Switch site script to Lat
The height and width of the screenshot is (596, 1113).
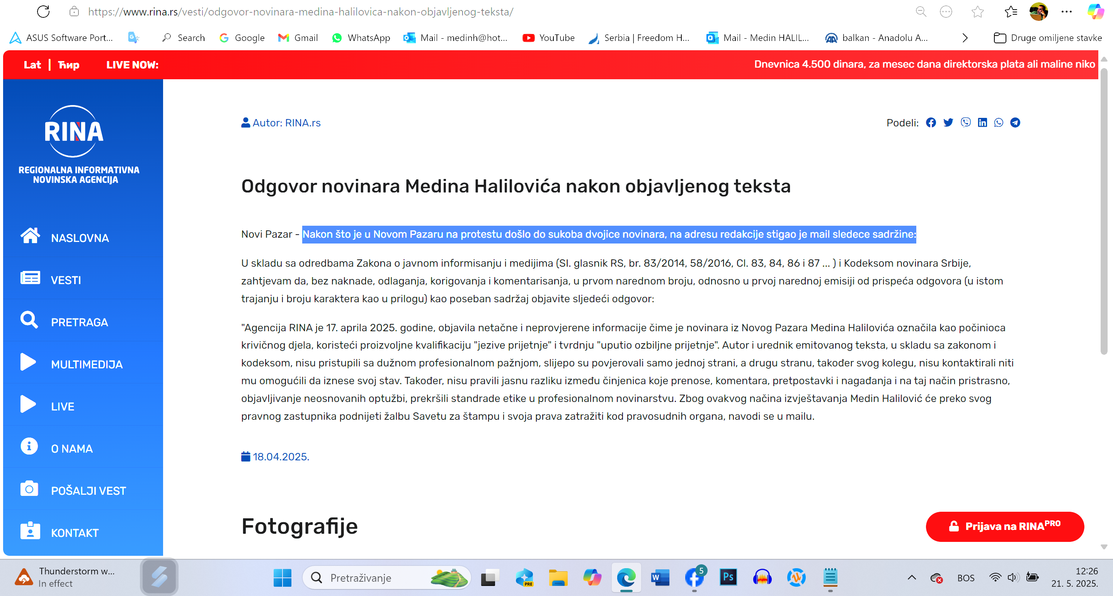32,65
